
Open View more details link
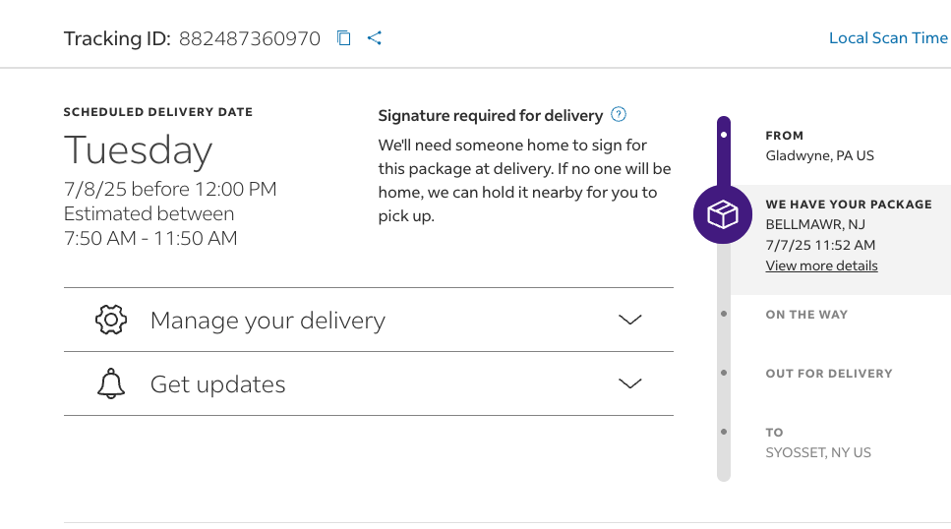[x=821, y=265]
